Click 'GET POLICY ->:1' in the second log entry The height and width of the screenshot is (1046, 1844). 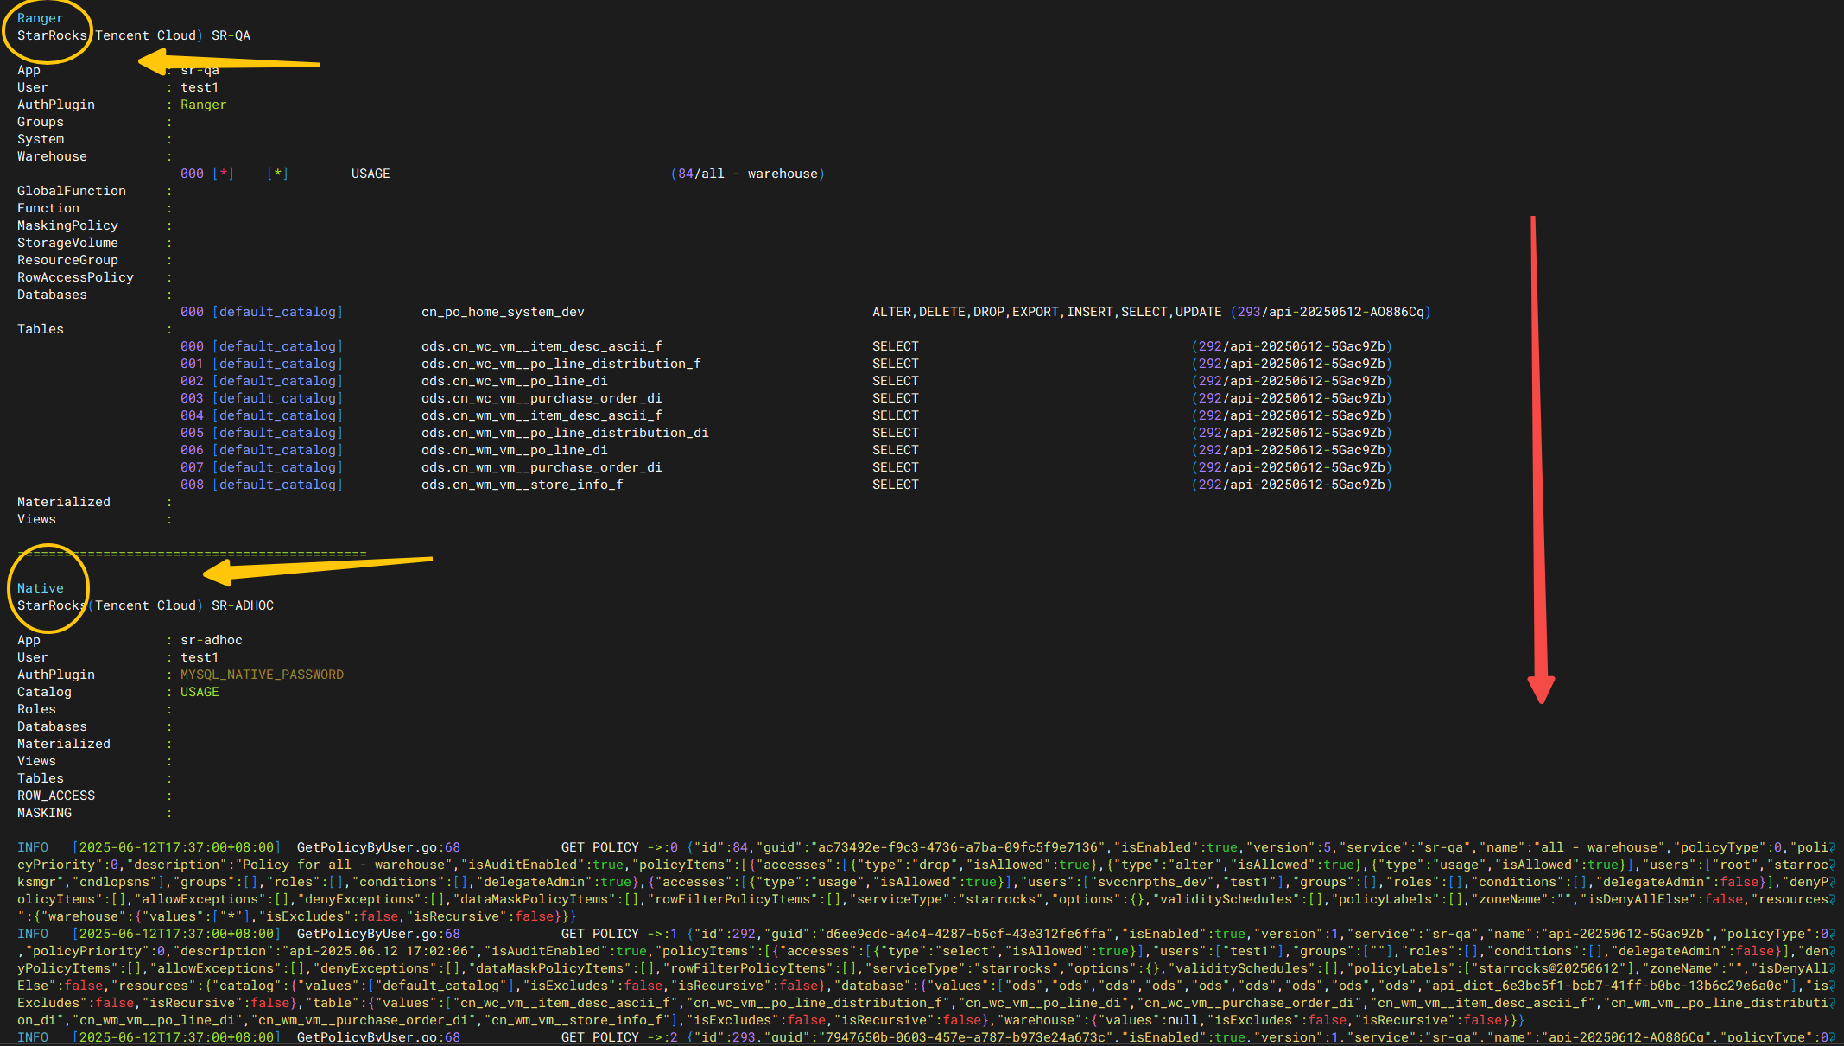point(619,934)
